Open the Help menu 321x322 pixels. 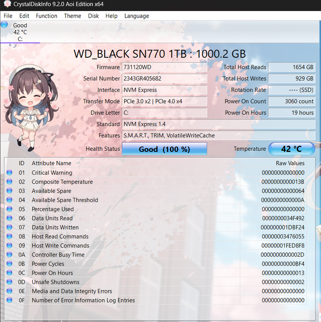pos(111,16)
